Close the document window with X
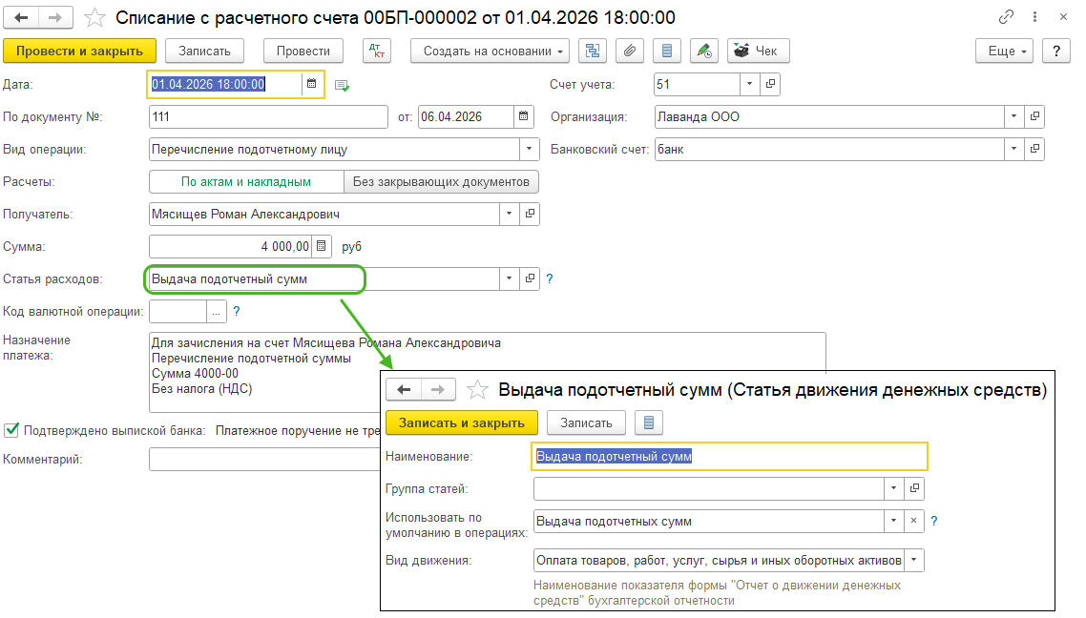 tap(1063, 16)
